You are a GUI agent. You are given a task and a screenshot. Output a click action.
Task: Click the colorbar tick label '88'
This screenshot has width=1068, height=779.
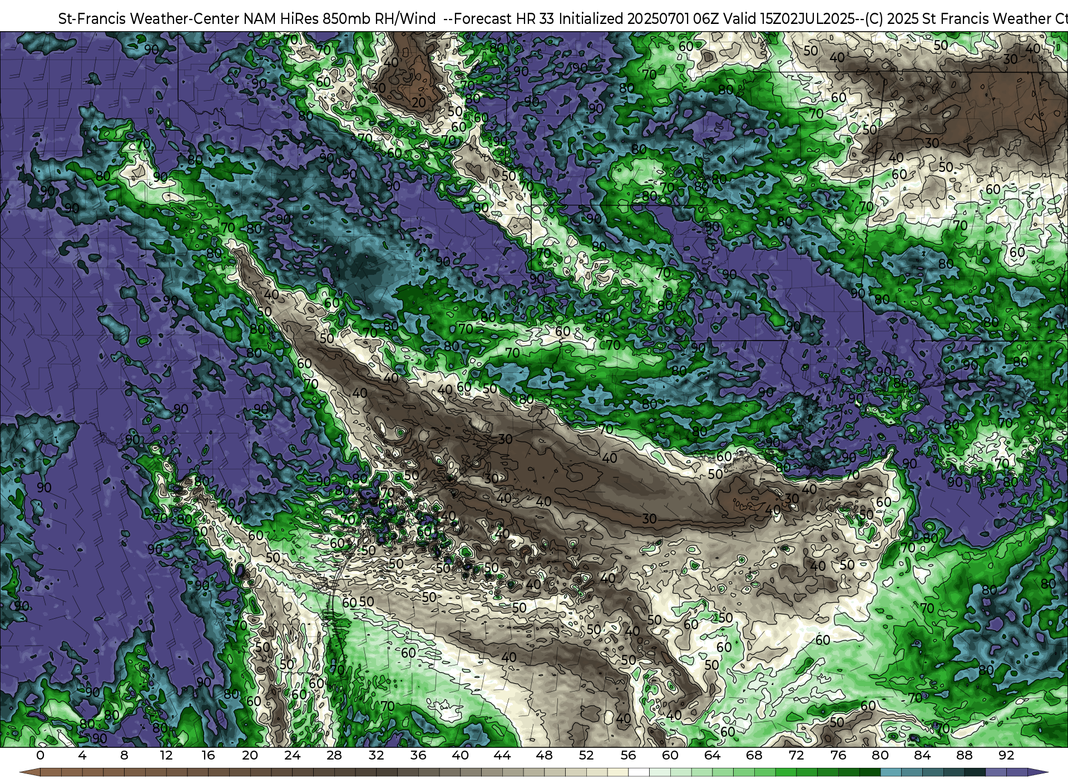click(x=965, y=756)
